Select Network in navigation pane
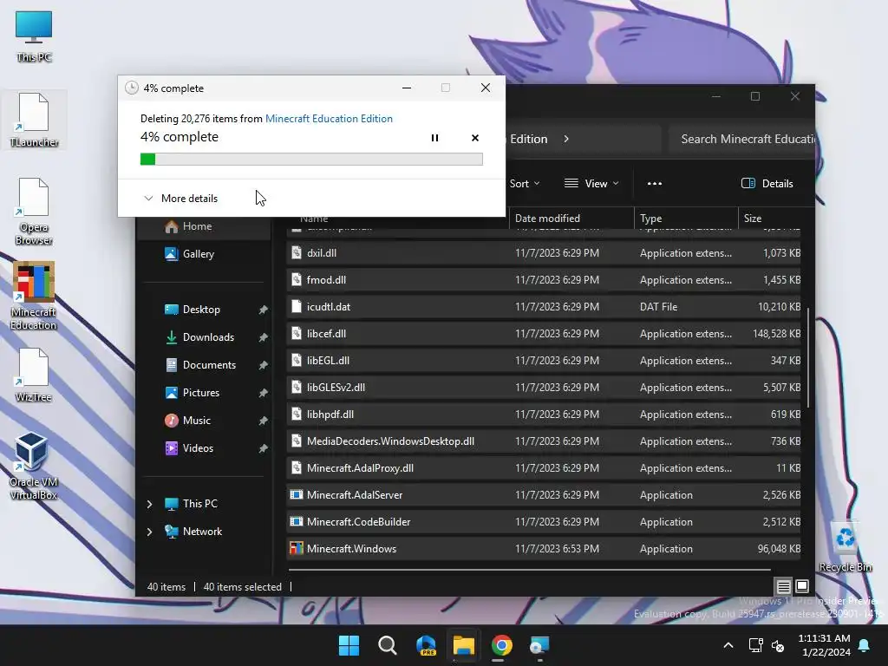Screen dimensions: 888x666 (202, 532)
